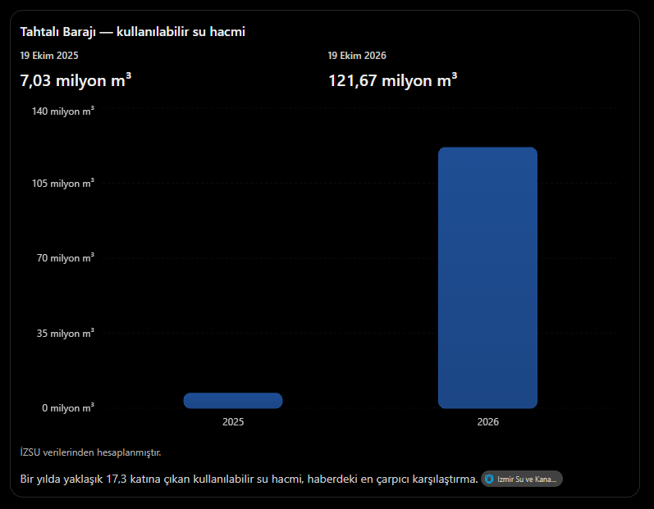Click the '19 Ekim 2026' date label
Screen dimensions: 654x509
pyautogui.click(x=357, y=56)
